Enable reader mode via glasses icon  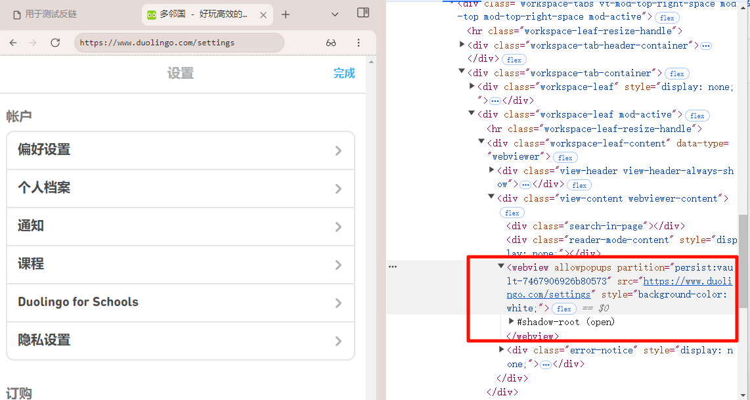click(x=331, y=43)
